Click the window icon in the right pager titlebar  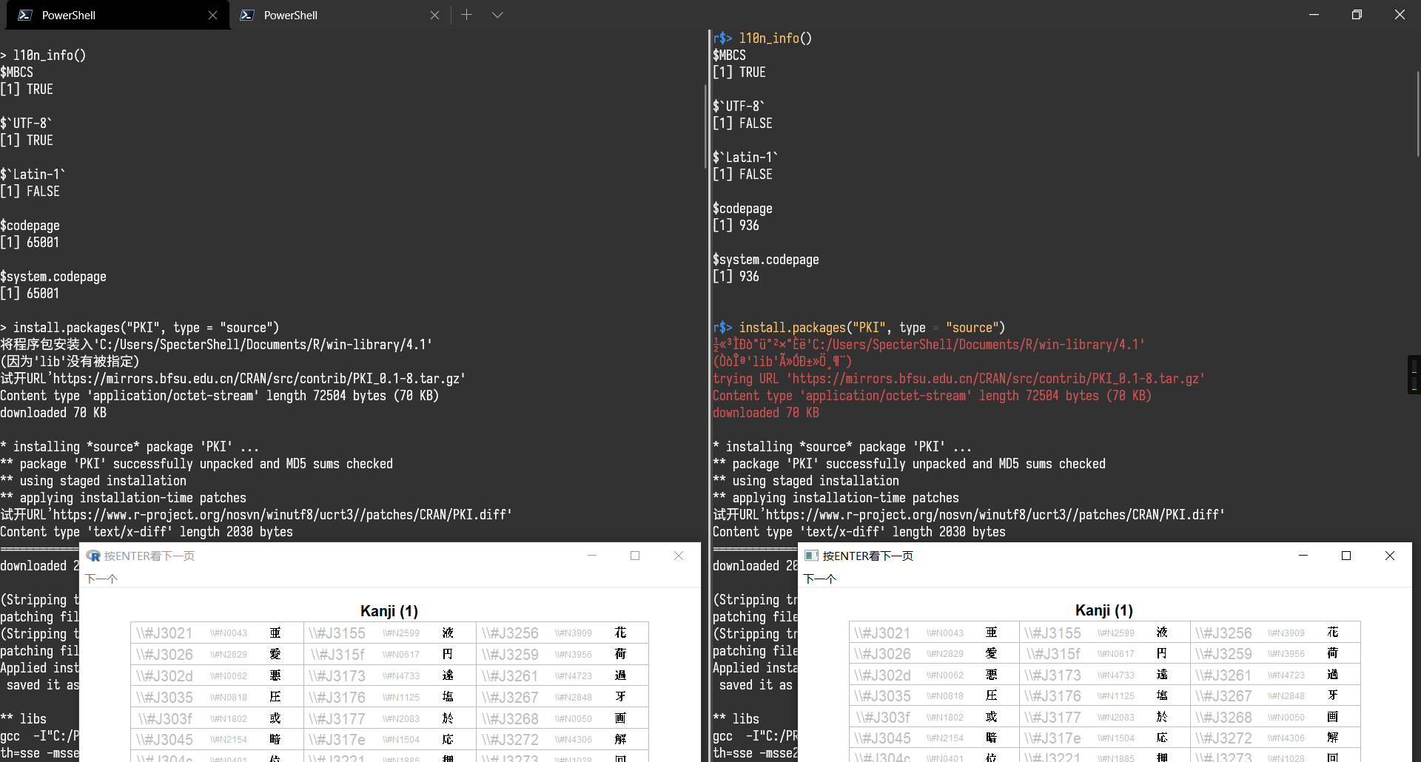tap(810, 556)
